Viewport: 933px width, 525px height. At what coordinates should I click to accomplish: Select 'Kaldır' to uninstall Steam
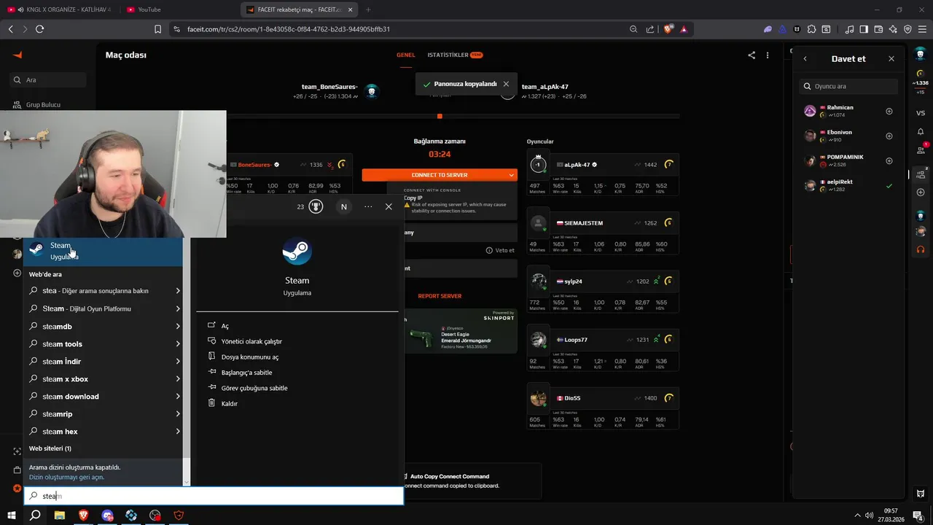[229, 403]
